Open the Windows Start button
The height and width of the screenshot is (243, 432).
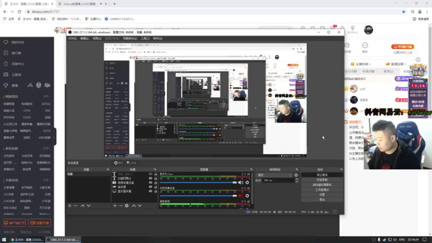pyautogui.click(x=4, y=240)
